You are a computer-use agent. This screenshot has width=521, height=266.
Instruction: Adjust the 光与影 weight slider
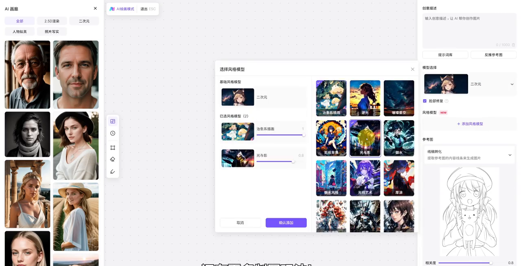tap(293, 161)
